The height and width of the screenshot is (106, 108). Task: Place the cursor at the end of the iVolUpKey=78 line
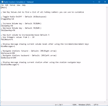pos(13,26)
